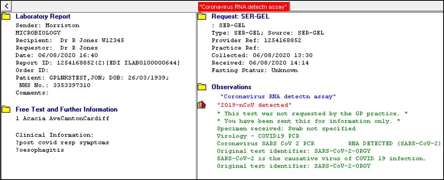Click the address "1 Acacia AveCantonCardiff"
Image resolution: width=444 pixels, height=180 pixels.
tap(62, 119)
